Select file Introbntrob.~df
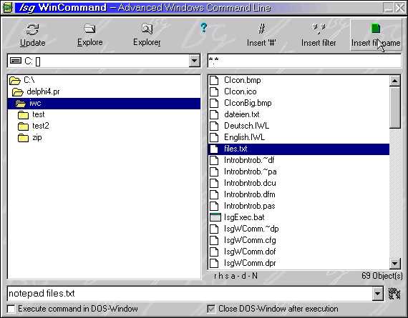The image size is (408, 318). coord(298,160)
